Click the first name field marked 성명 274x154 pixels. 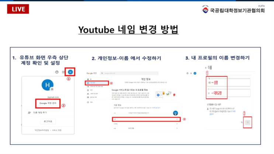pyautogui.click(x=229, y=83)
